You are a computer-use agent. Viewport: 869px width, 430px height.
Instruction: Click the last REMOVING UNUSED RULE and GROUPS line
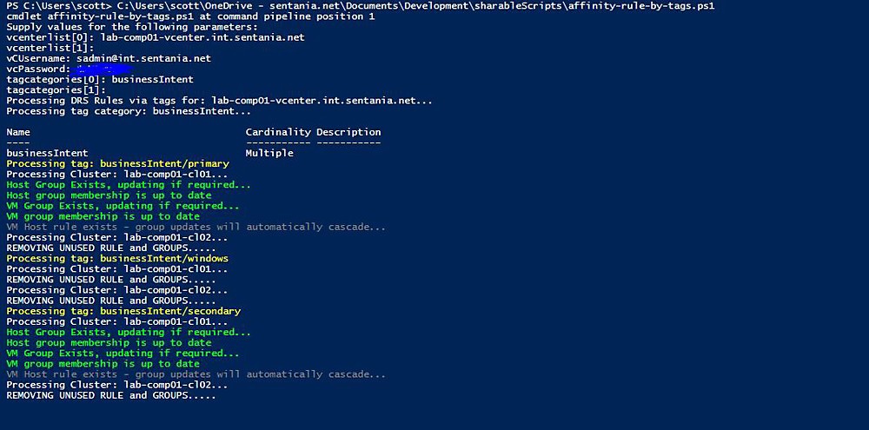[x=111, y=395]
